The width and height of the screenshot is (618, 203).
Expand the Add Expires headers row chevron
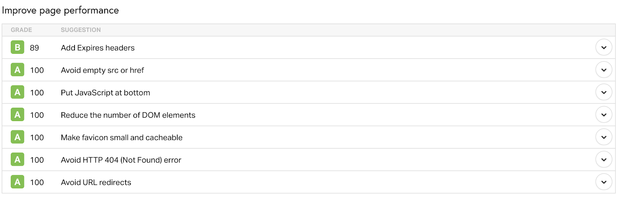click(604, 48)
